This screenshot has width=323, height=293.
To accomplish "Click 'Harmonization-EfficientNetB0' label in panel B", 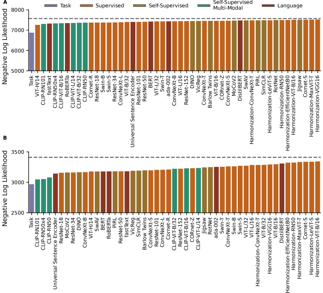I will pos(288,255).
